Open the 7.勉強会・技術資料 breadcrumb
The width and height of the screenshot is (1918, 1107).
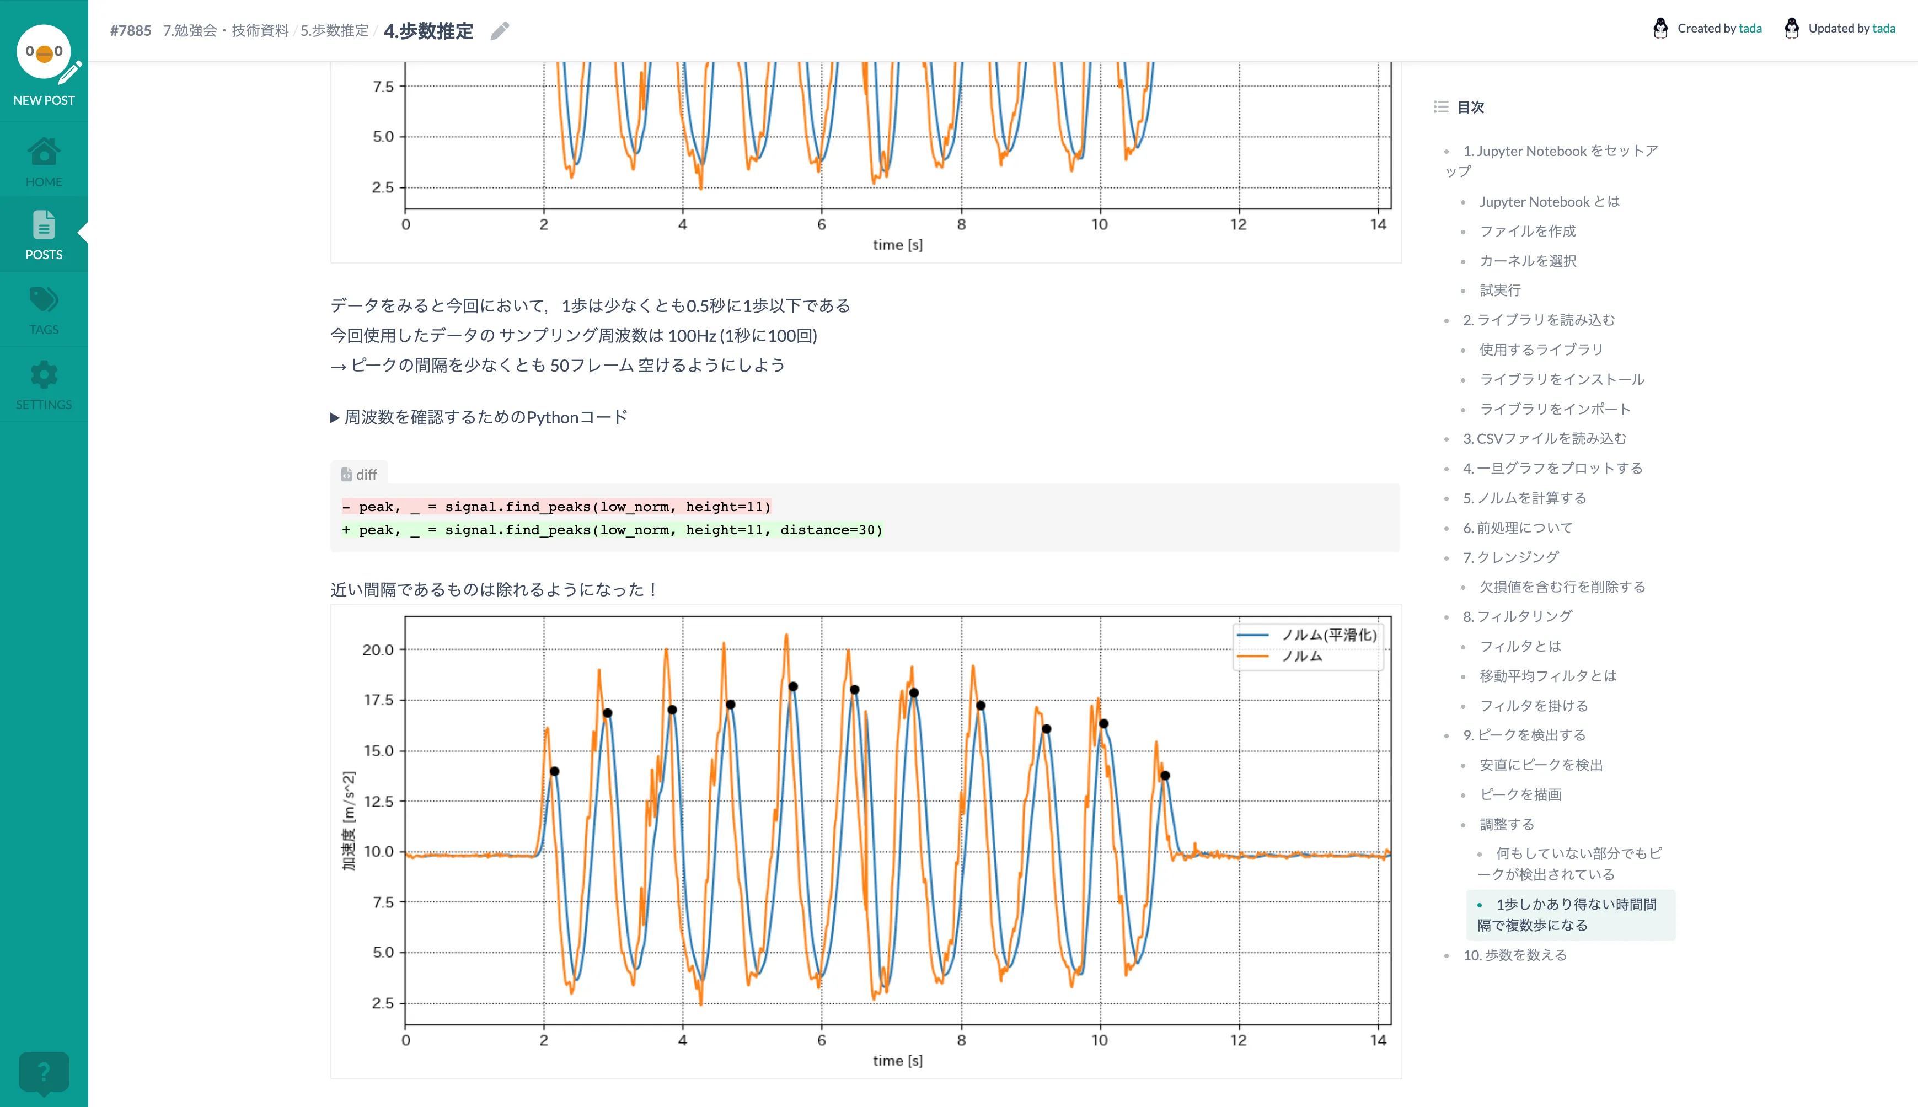tap(226, 31)
